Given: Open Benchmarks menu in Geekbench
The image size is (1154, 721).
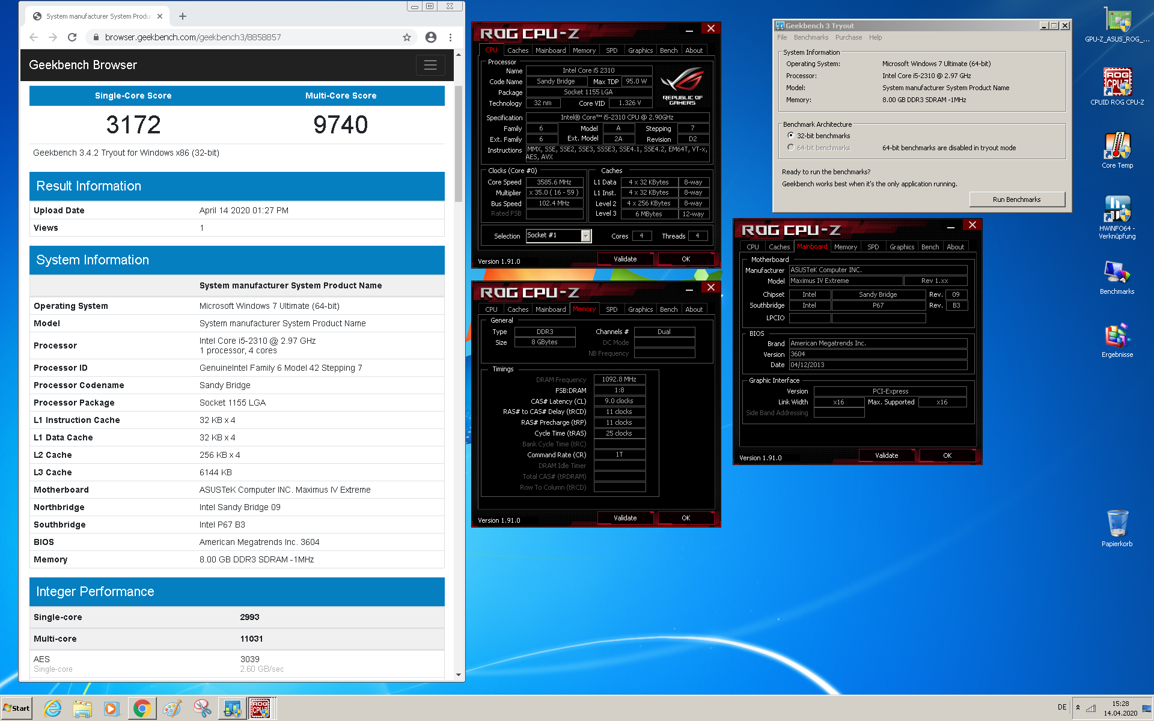Looking at the screenshot, I should click(811, 37).
